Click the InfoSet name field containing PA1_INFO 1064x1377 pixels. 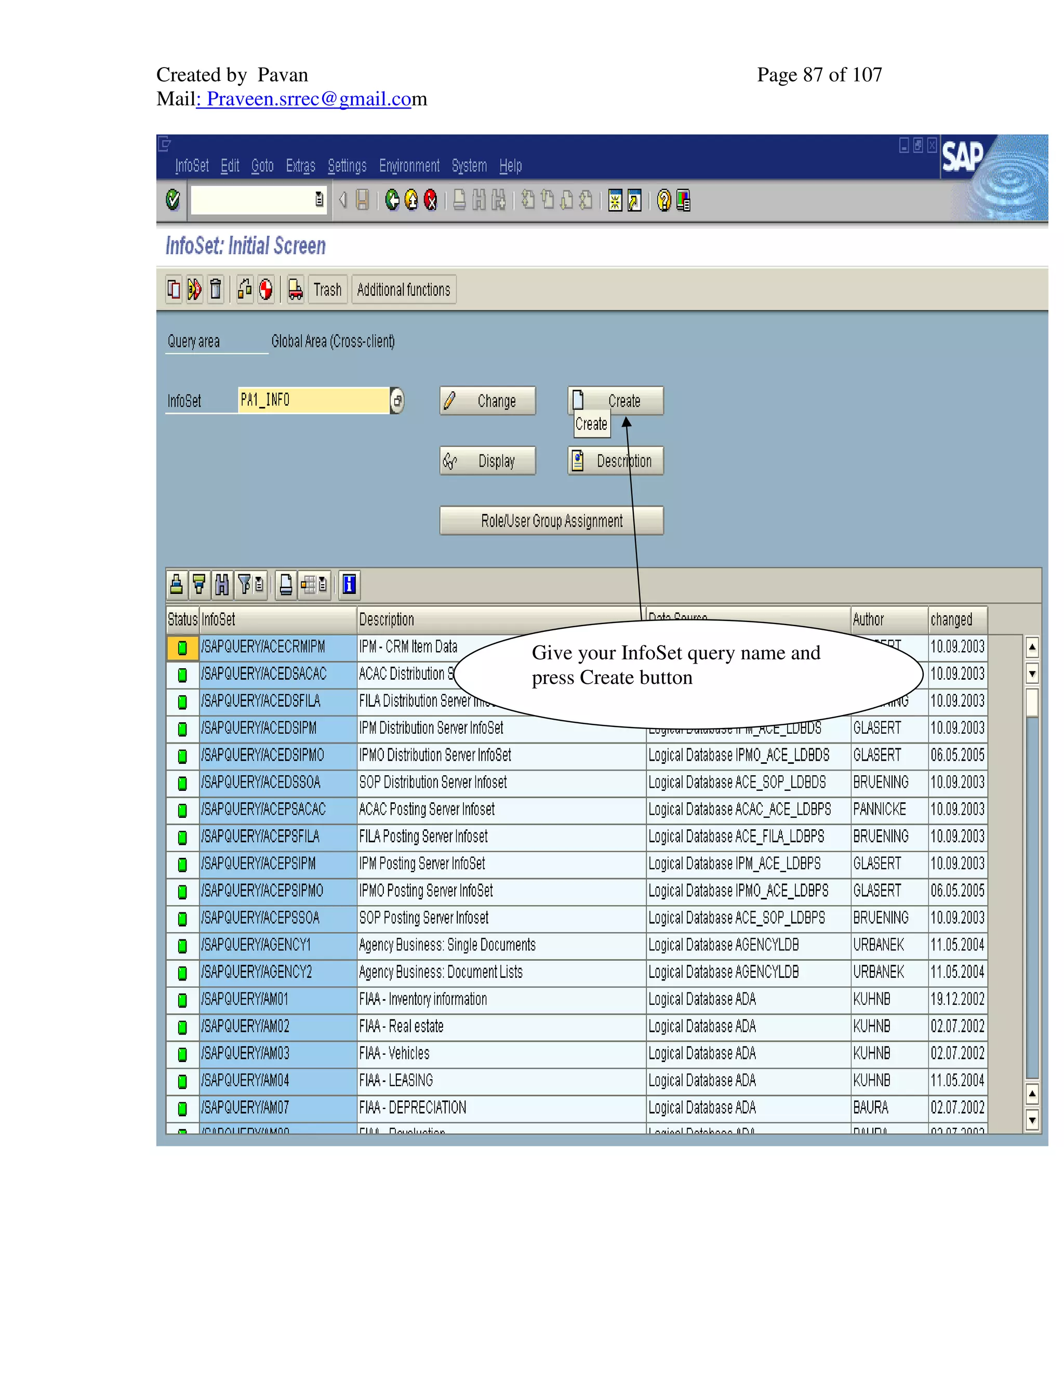coord(313,400)
